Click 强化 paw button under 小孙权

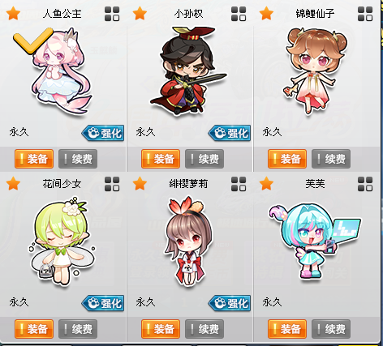(x=230, y=133)
